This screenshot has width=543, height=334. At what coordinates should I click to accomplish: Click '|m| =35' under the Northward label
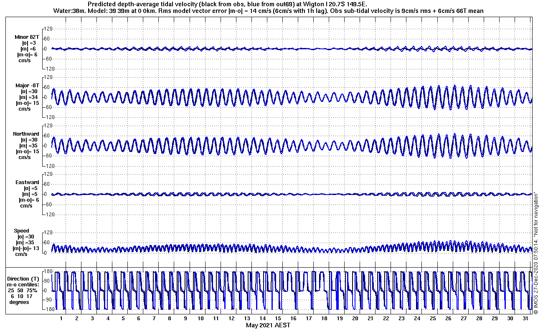coord(29,146)
